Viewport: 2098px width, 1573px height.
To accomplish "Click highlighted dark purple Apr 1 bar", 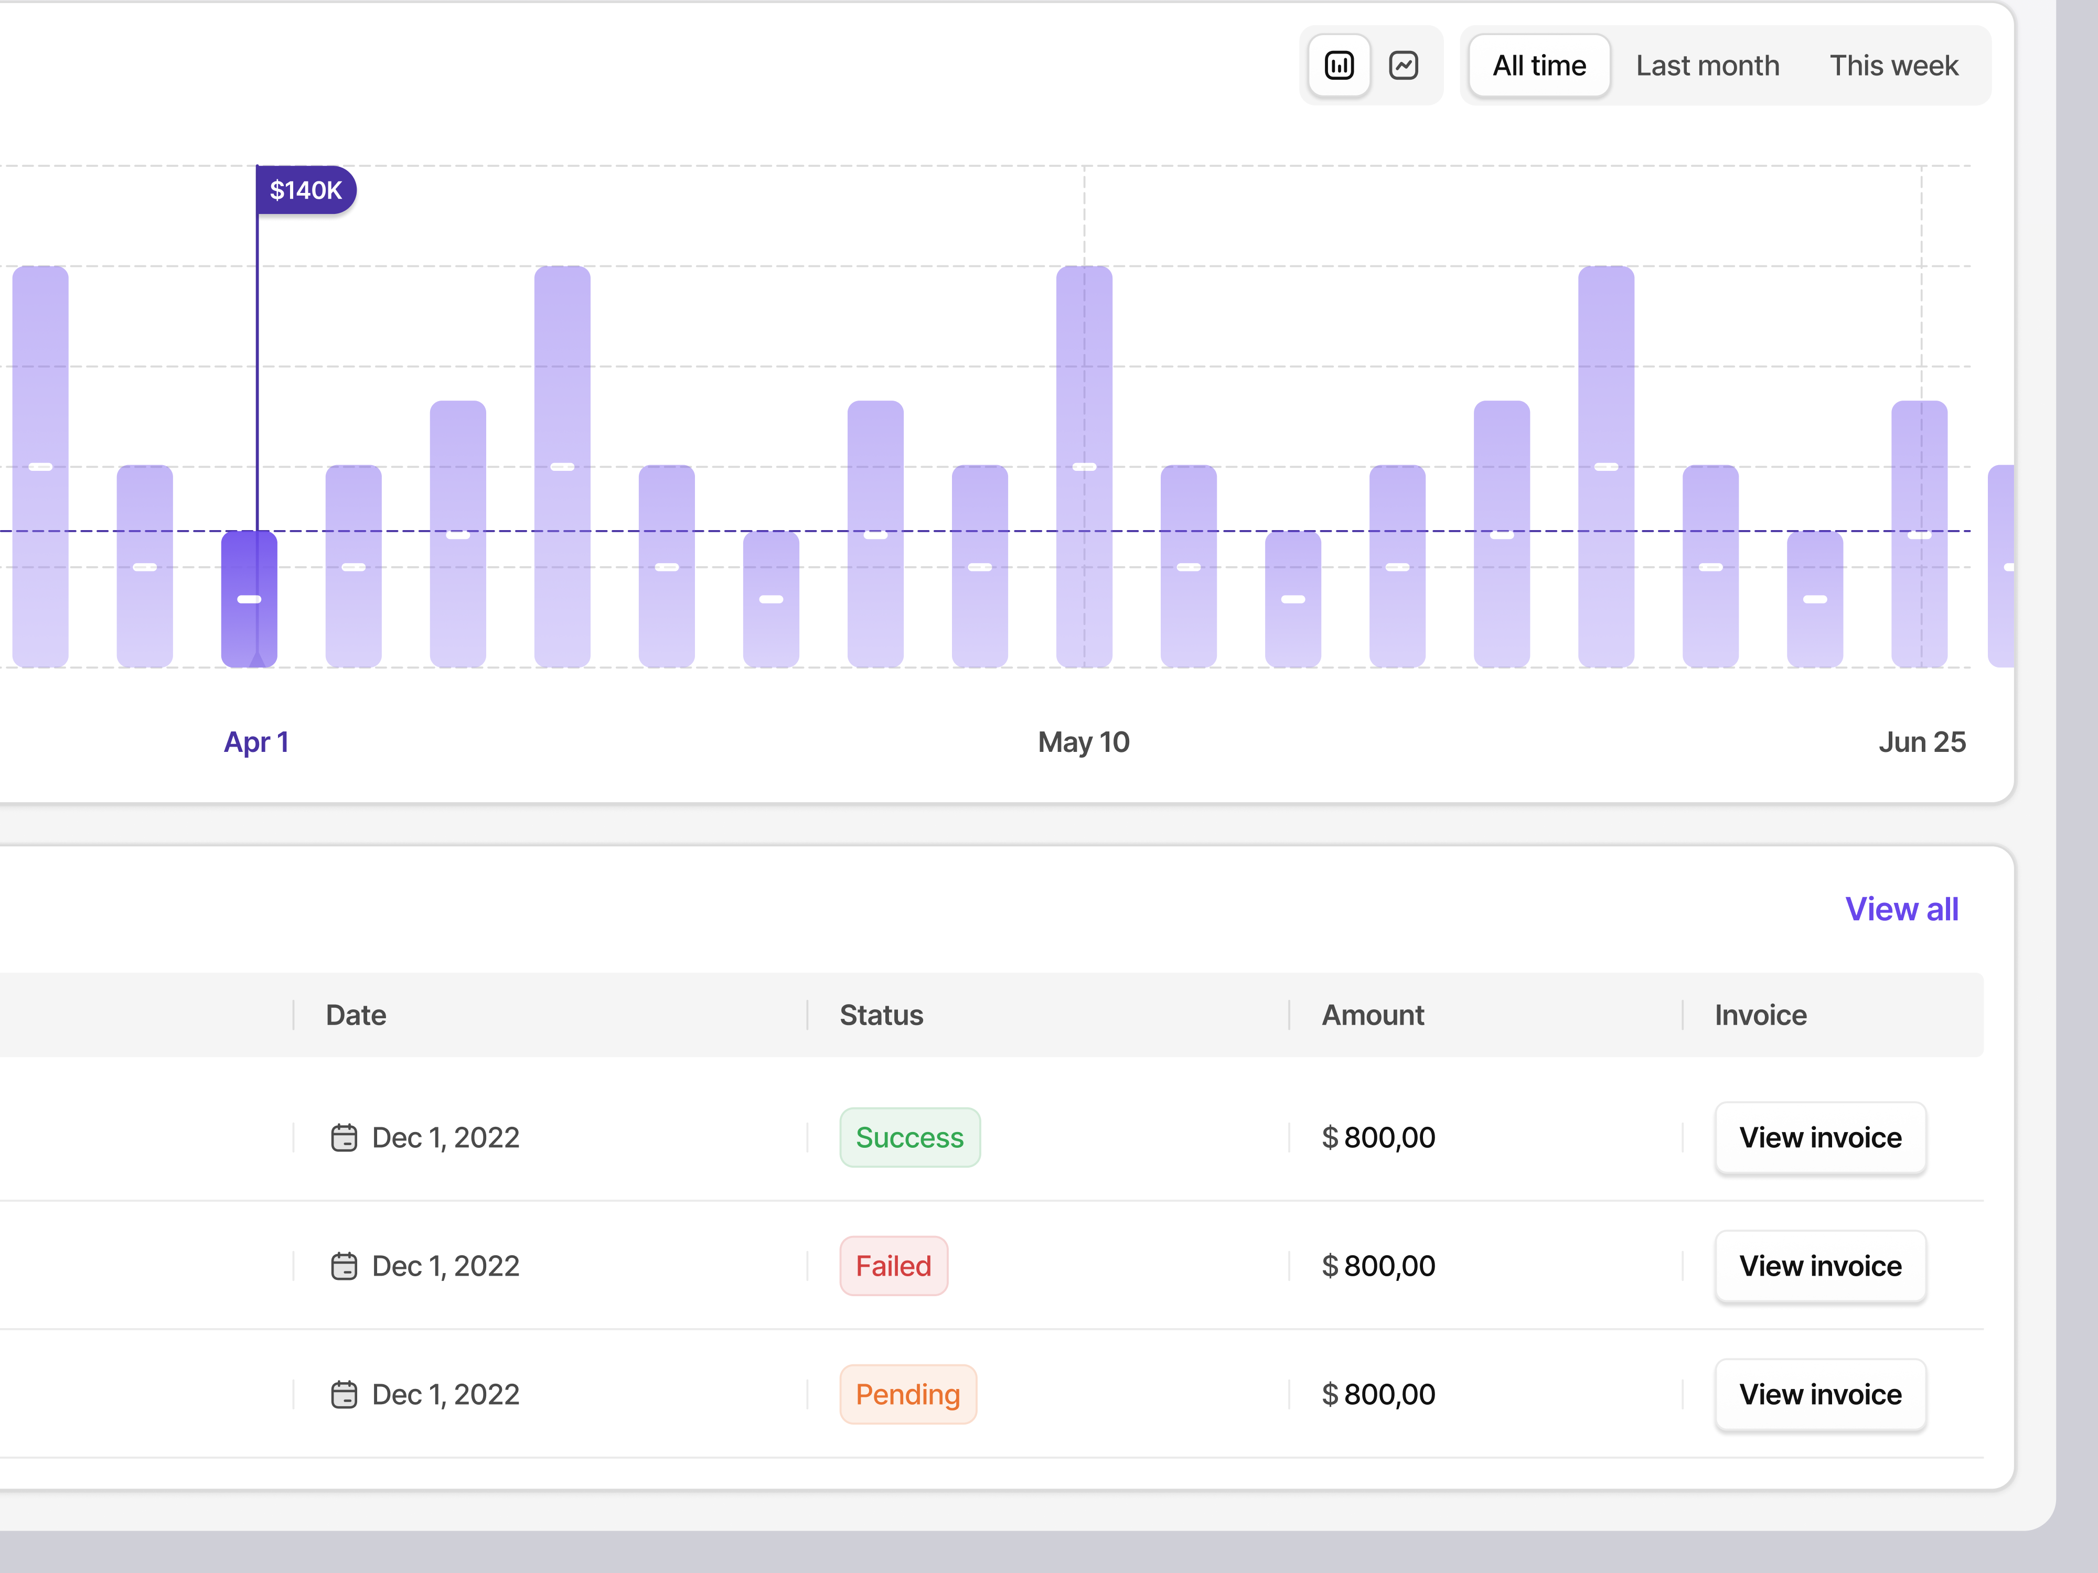I will tap(249, 599).
